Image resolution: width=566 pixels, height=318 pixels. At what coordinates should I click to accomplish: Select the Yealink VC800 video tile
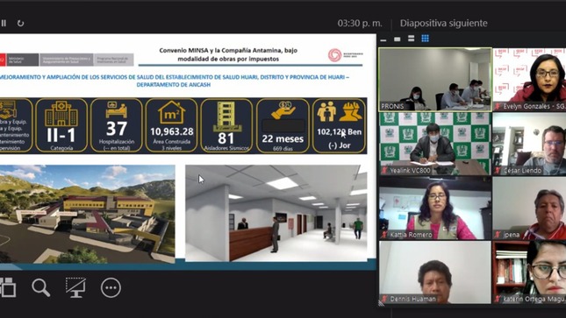tap(435, 144)
